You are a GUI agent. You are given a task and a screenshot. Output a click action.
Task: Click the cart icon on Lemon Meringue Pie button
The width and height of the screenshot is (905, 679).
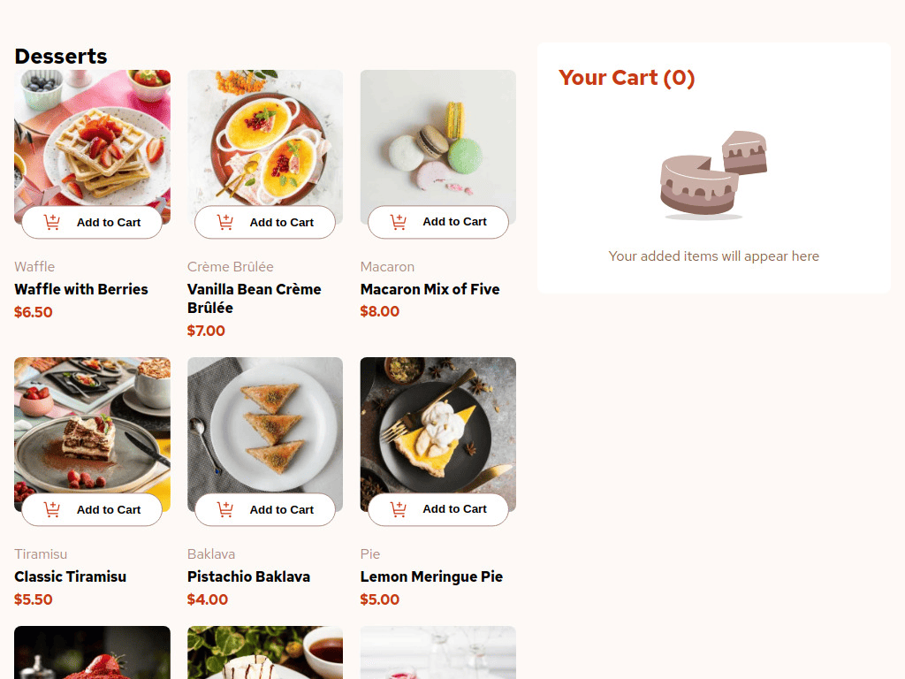point(397,509)
